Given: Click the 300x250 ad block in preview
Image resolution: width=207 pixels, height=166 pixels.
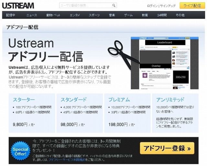Looking at the screenshot, I should click(181, 77).
